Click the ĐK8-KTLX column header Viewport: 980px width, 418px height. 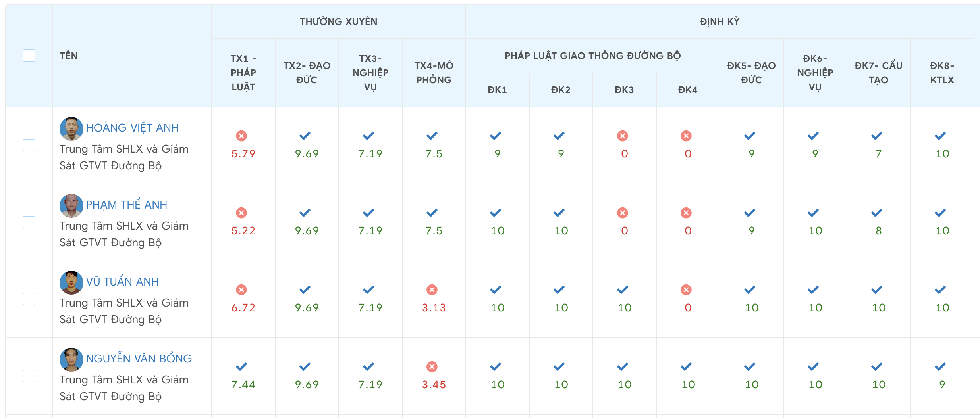942,73
